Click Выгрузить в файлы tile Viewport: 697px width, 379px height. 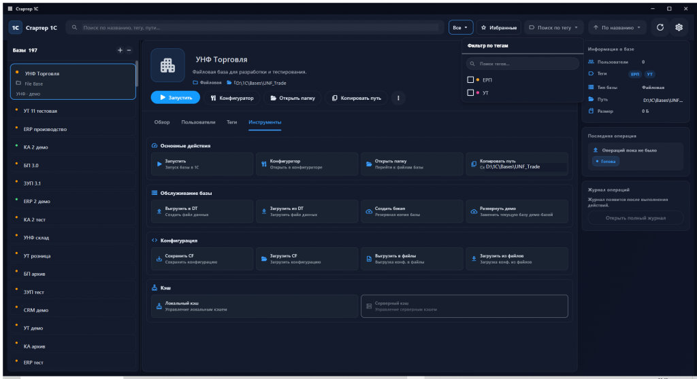(x=412, y=259)
